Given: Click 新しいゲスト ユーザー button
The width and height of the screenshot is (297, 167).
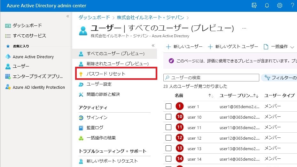Looking at the screenshot, I should (233, 46).
